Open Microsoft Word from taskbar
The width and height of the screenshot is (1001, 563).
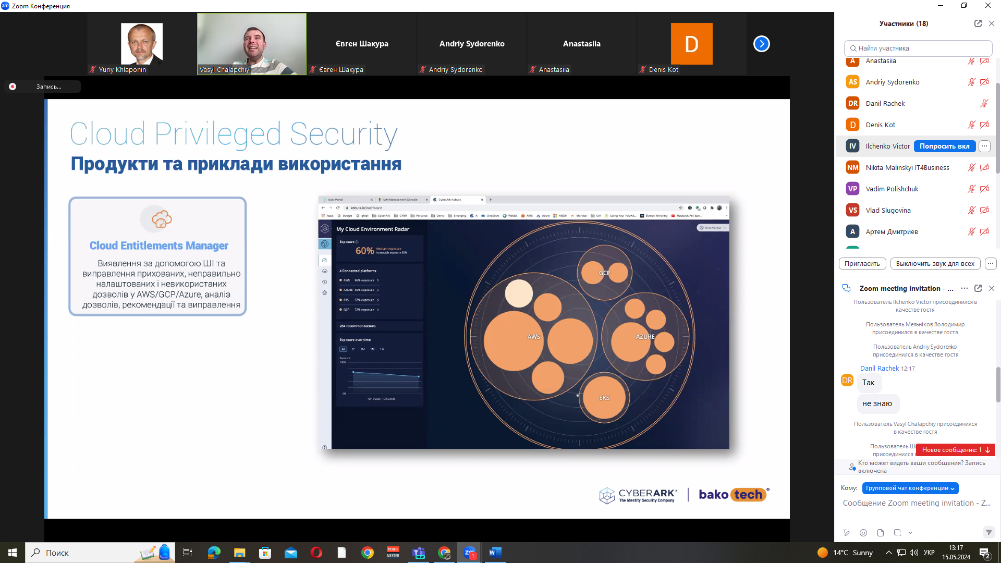(x=495, y=553)
